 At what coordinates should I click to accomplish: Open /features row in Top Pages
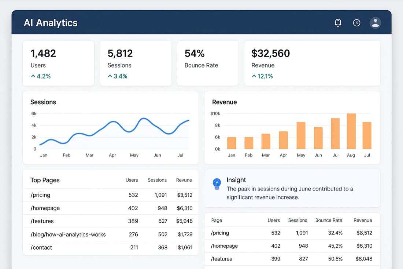pyautogui.click(x=111, y=221)
